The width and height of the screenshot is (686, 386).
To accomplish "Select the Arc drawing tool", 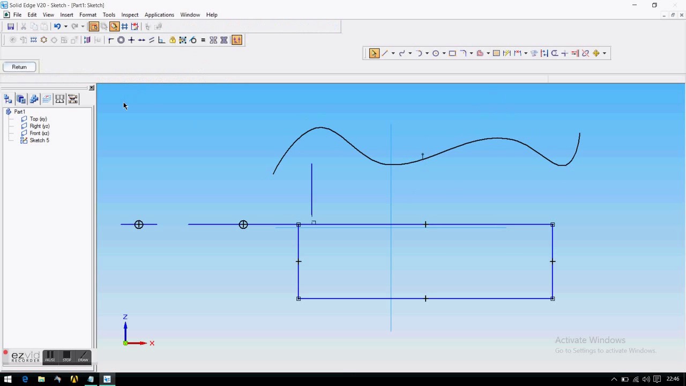I will tap(419, 53).
